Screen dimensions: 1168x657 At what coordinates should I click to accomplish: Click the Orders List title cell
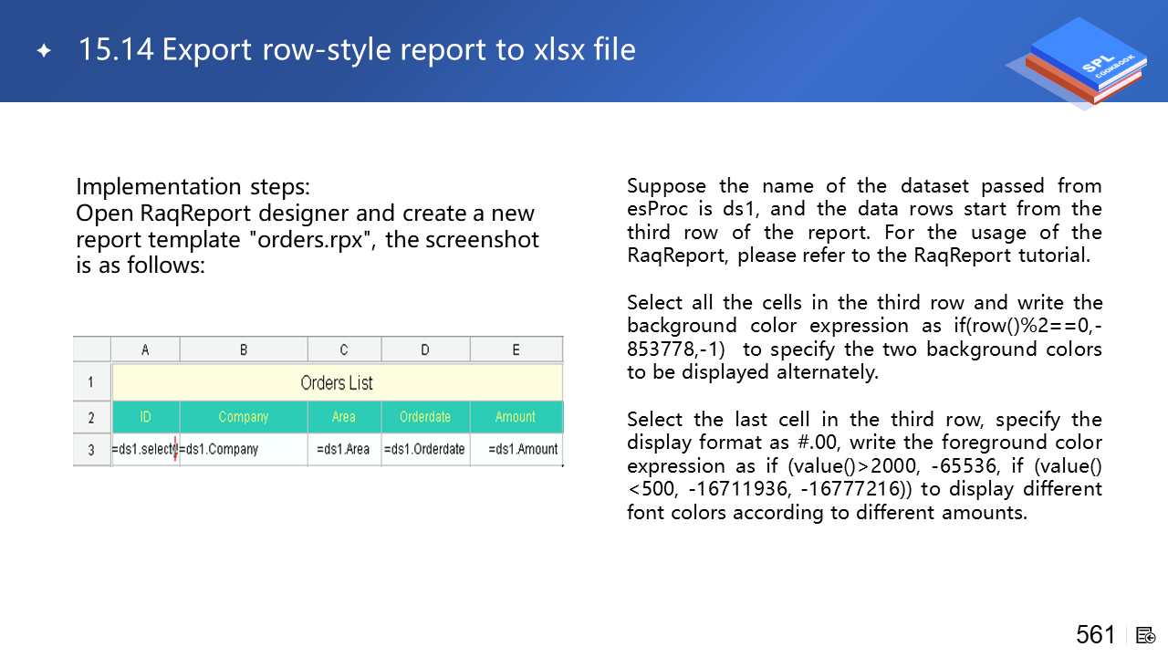pyautogui.click(x=337, y=382)
